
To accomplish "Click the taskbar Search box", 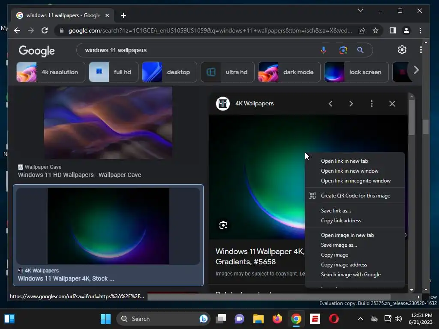I will [x=163, y=319].
